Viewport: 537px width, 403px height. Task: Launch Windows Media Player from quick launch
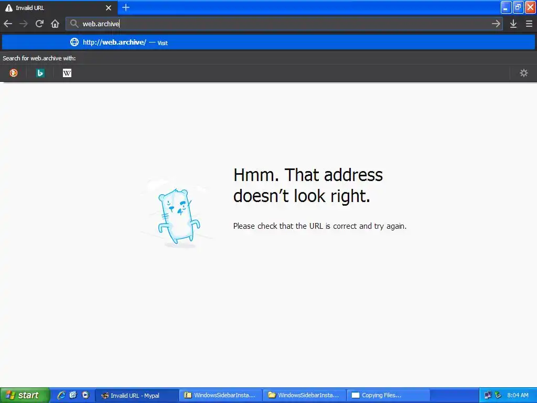tap(85, 395)
